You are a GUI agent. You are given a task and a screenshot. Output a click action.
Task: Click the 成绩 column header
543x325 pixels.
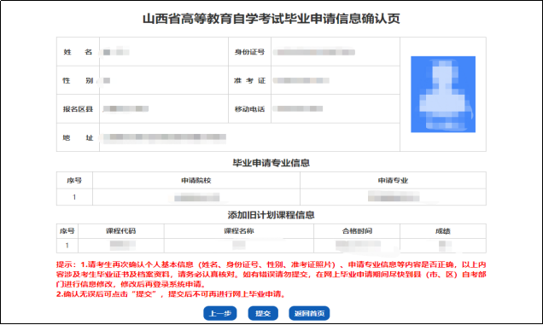click(443, 231)
